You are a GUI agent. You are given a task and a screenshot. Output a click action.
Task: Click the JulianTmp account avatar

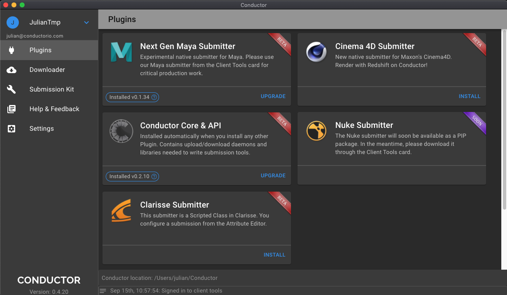click(12, 22)
